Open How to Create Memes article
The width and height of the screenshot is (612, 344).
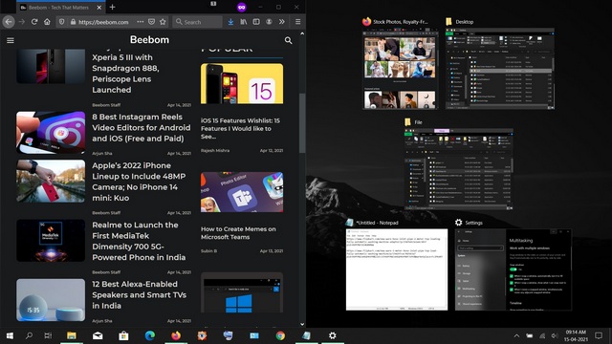click(238, 233)
